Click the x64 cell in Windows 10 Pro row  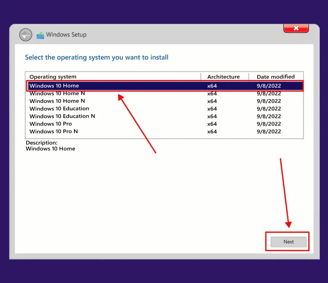click(212, 124)
